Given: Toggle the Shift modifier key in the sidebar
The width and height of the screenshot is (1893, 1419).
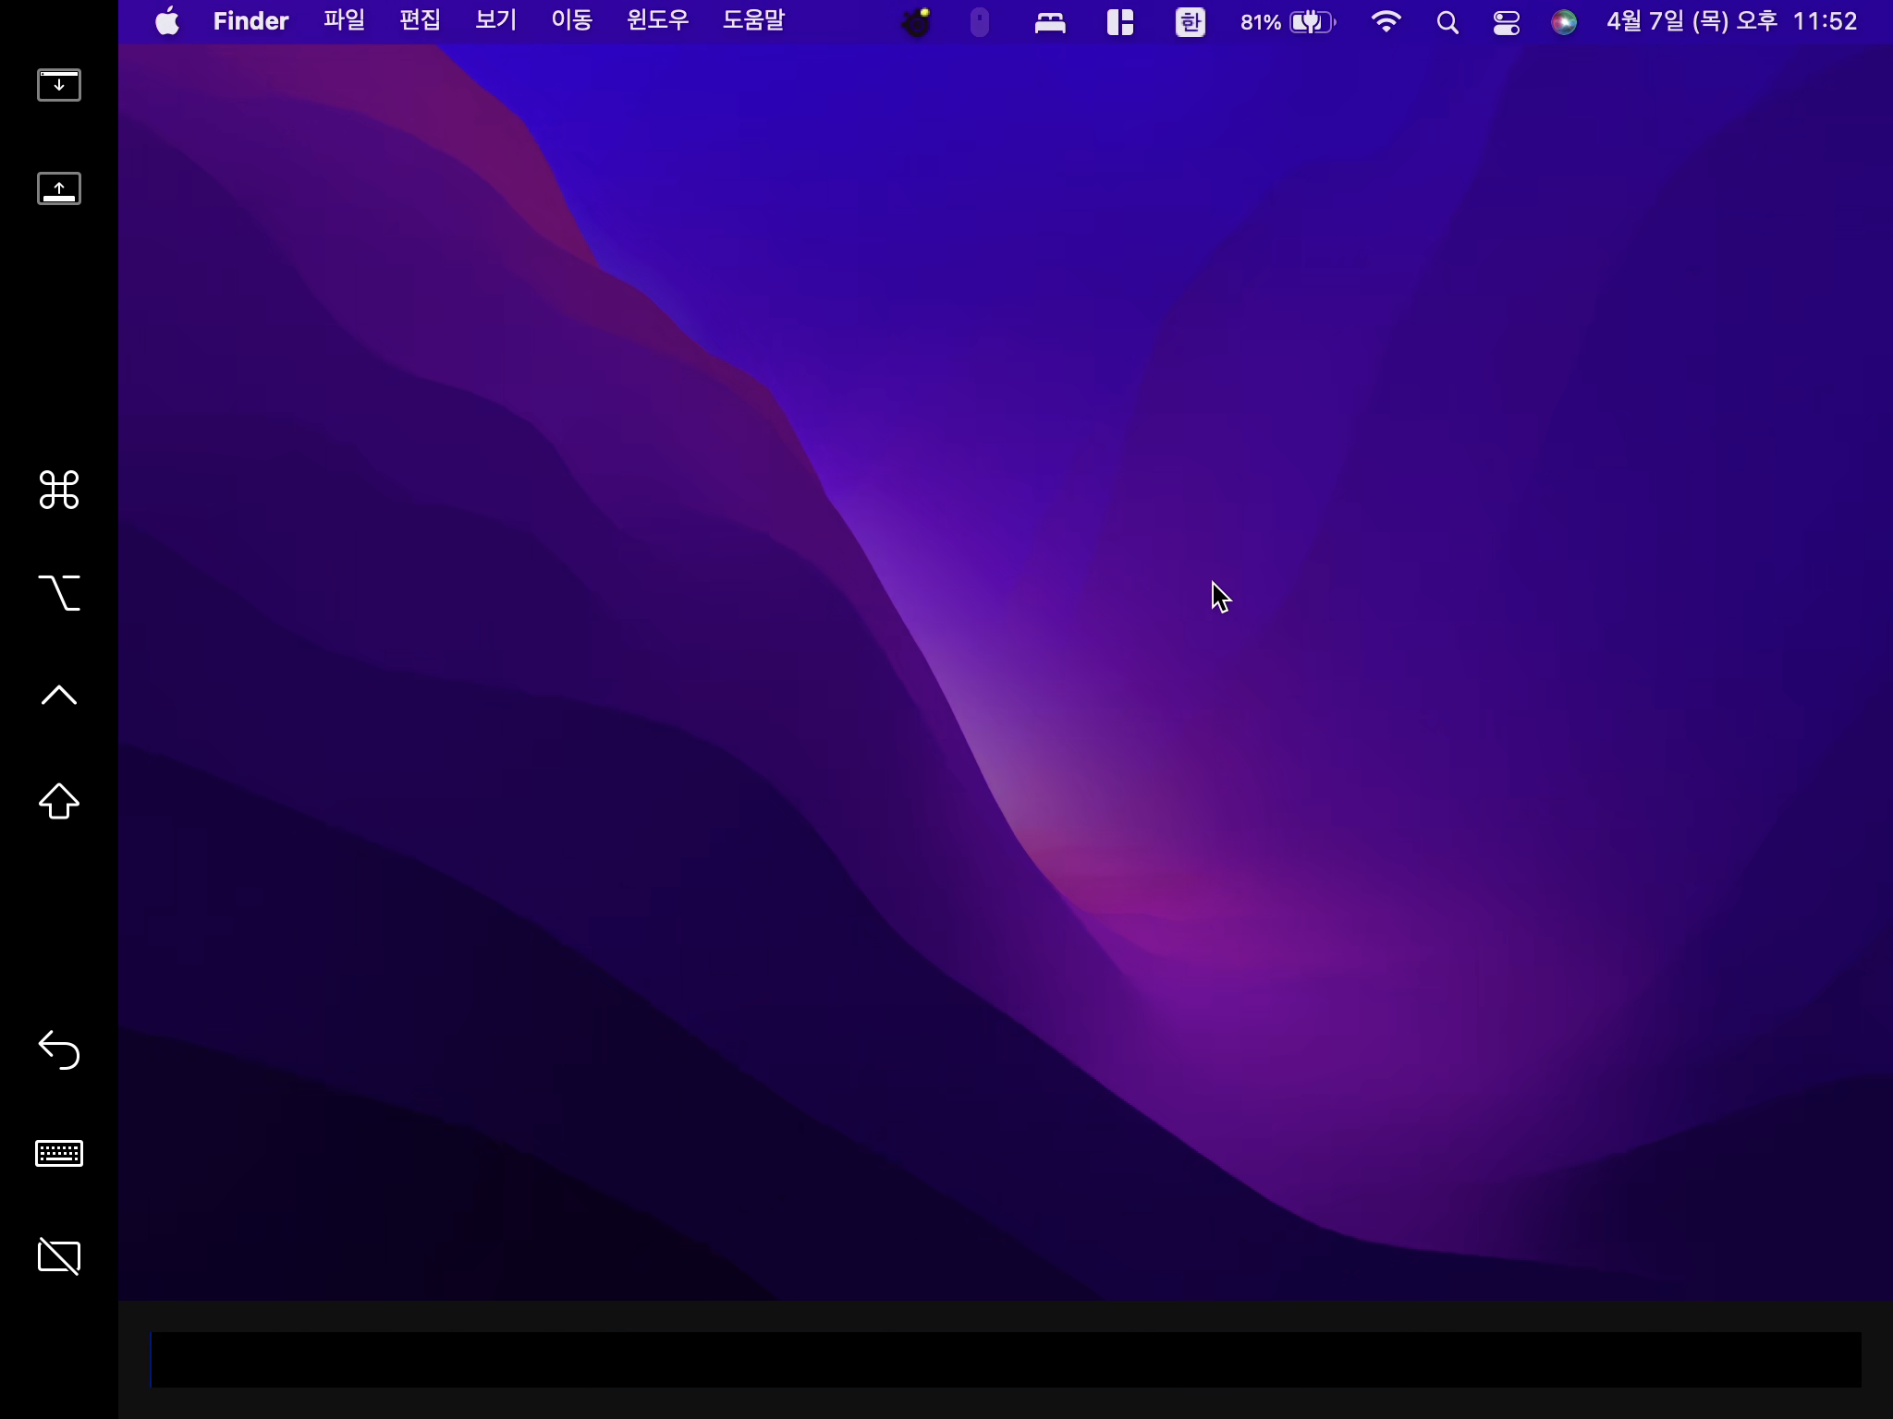Looking at the screenshot, I should [58, 800].
